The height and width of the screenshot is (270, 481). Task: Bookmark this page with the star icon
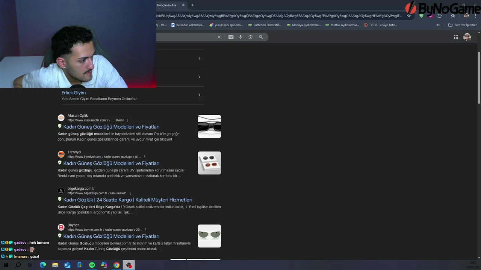pyautogui.click(x=409, y=16)
